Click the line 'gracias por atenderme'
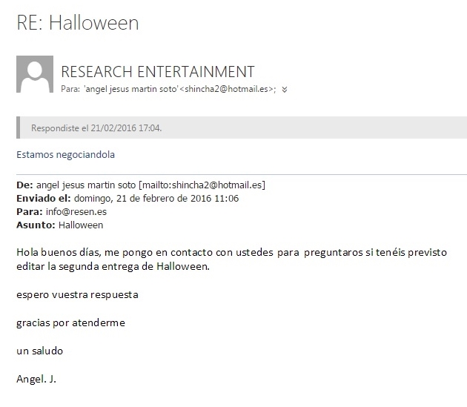This screenshot has height=407, width=467. (70, 322)
